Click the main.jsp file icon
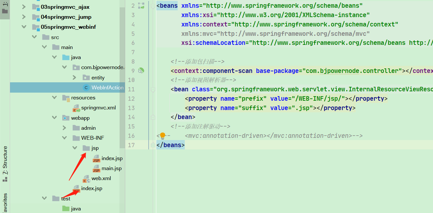The height and width of the screenshot is (213, 433). click(96, 168)
